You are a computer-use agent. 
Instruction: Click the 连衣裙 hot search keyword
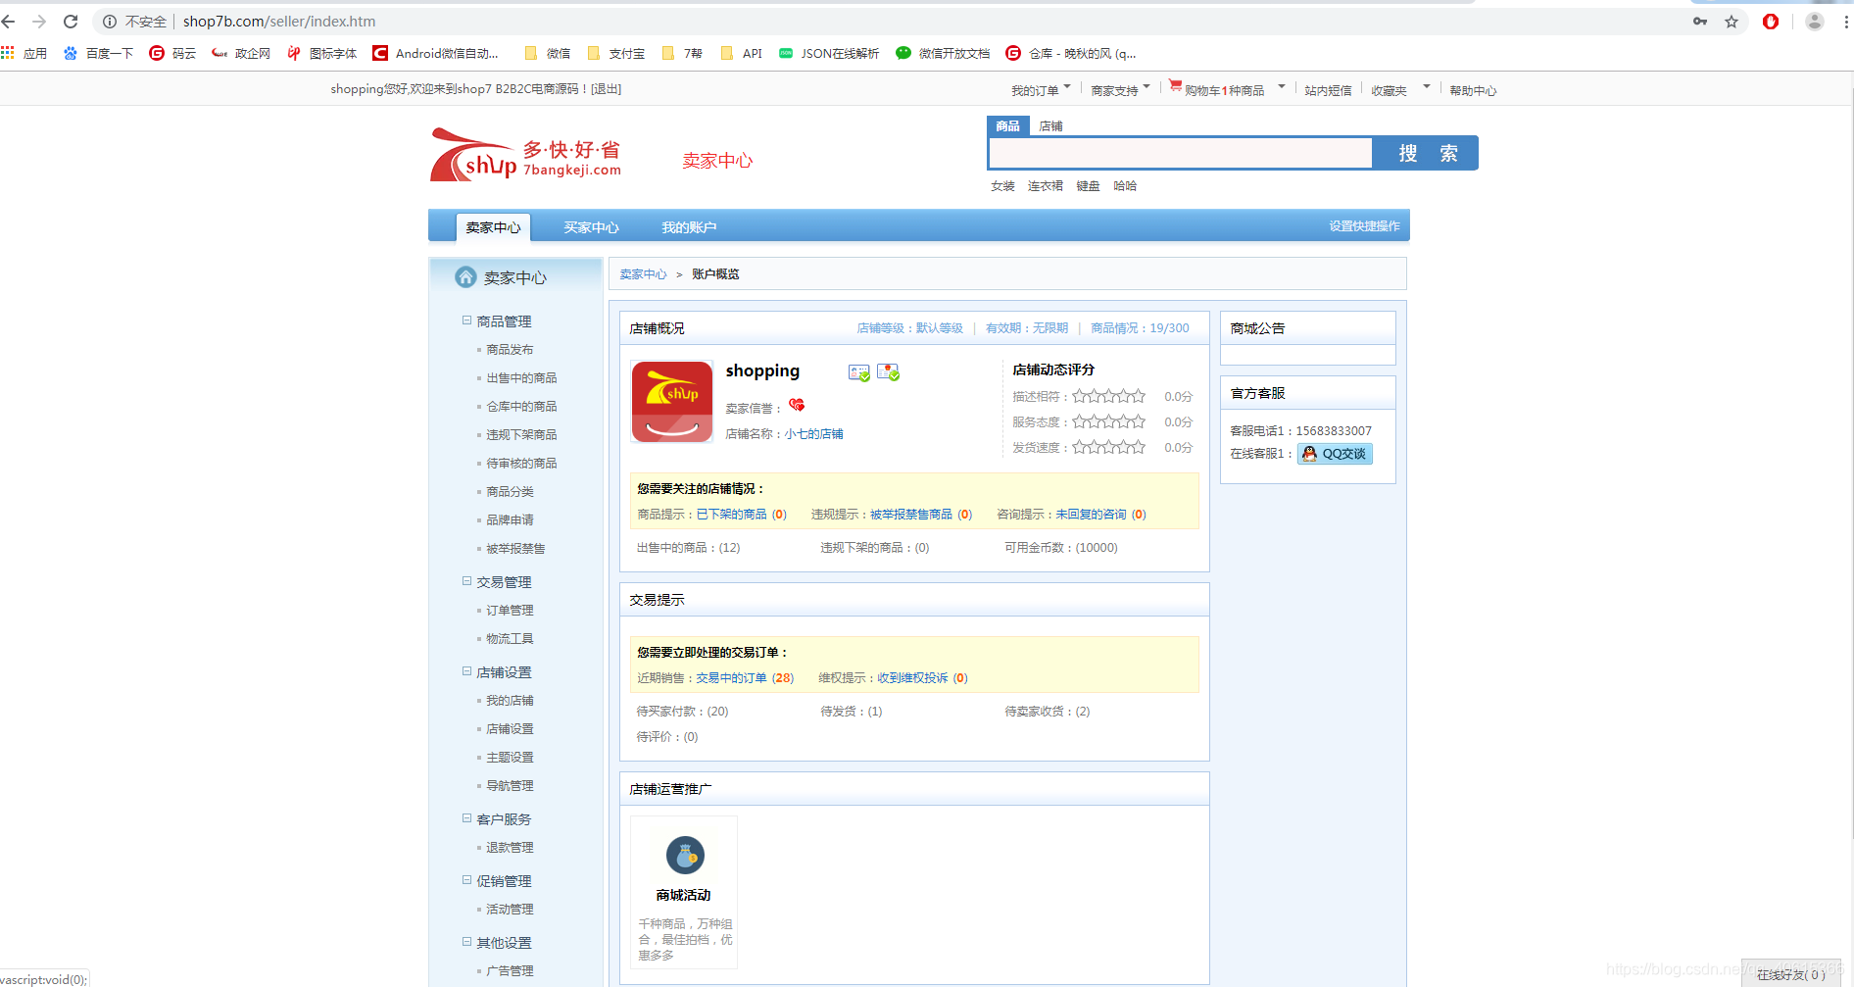coord(1045,186)
